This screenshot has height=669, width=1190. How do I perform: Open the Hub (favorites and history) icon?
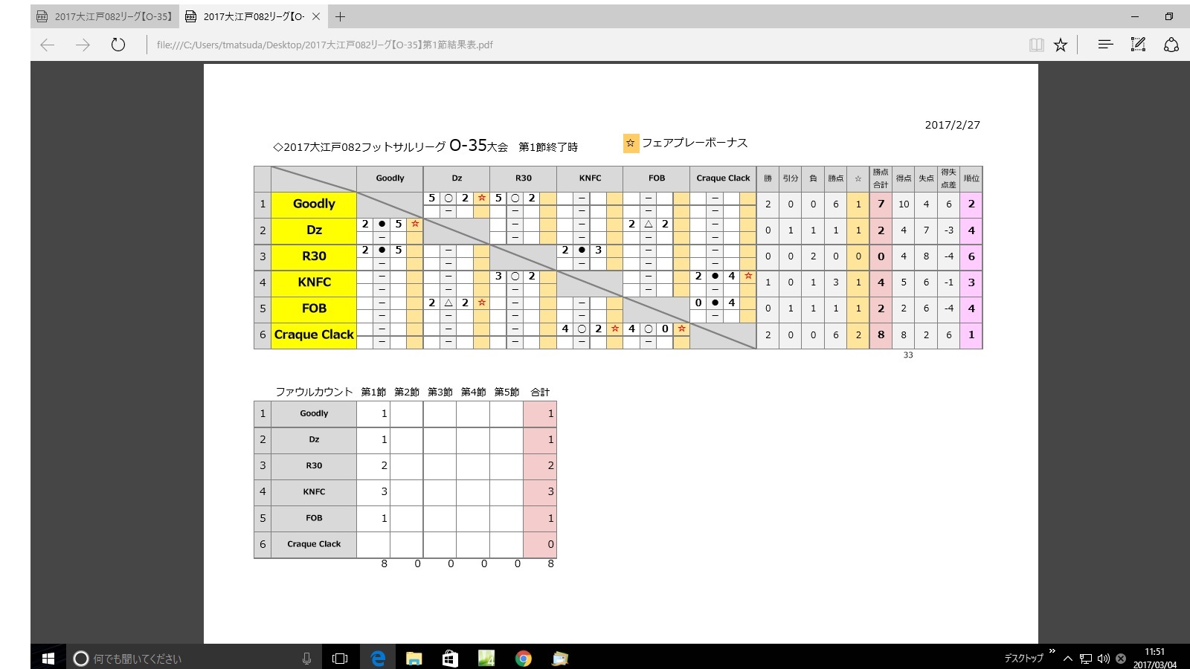1106,45
